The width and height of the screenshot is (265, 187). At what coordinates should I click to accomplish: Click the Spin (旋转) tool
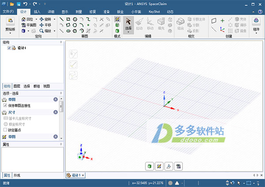click(45, 19)
